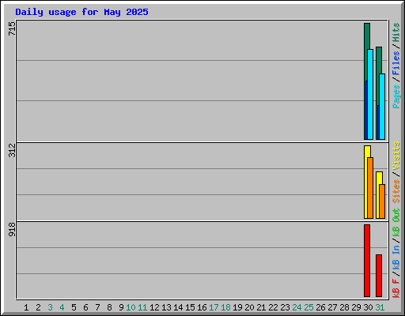The height and width of the screenshot is (316, 405).
Task: Click day 15 on the x-axis
Action: coord(190,307)
